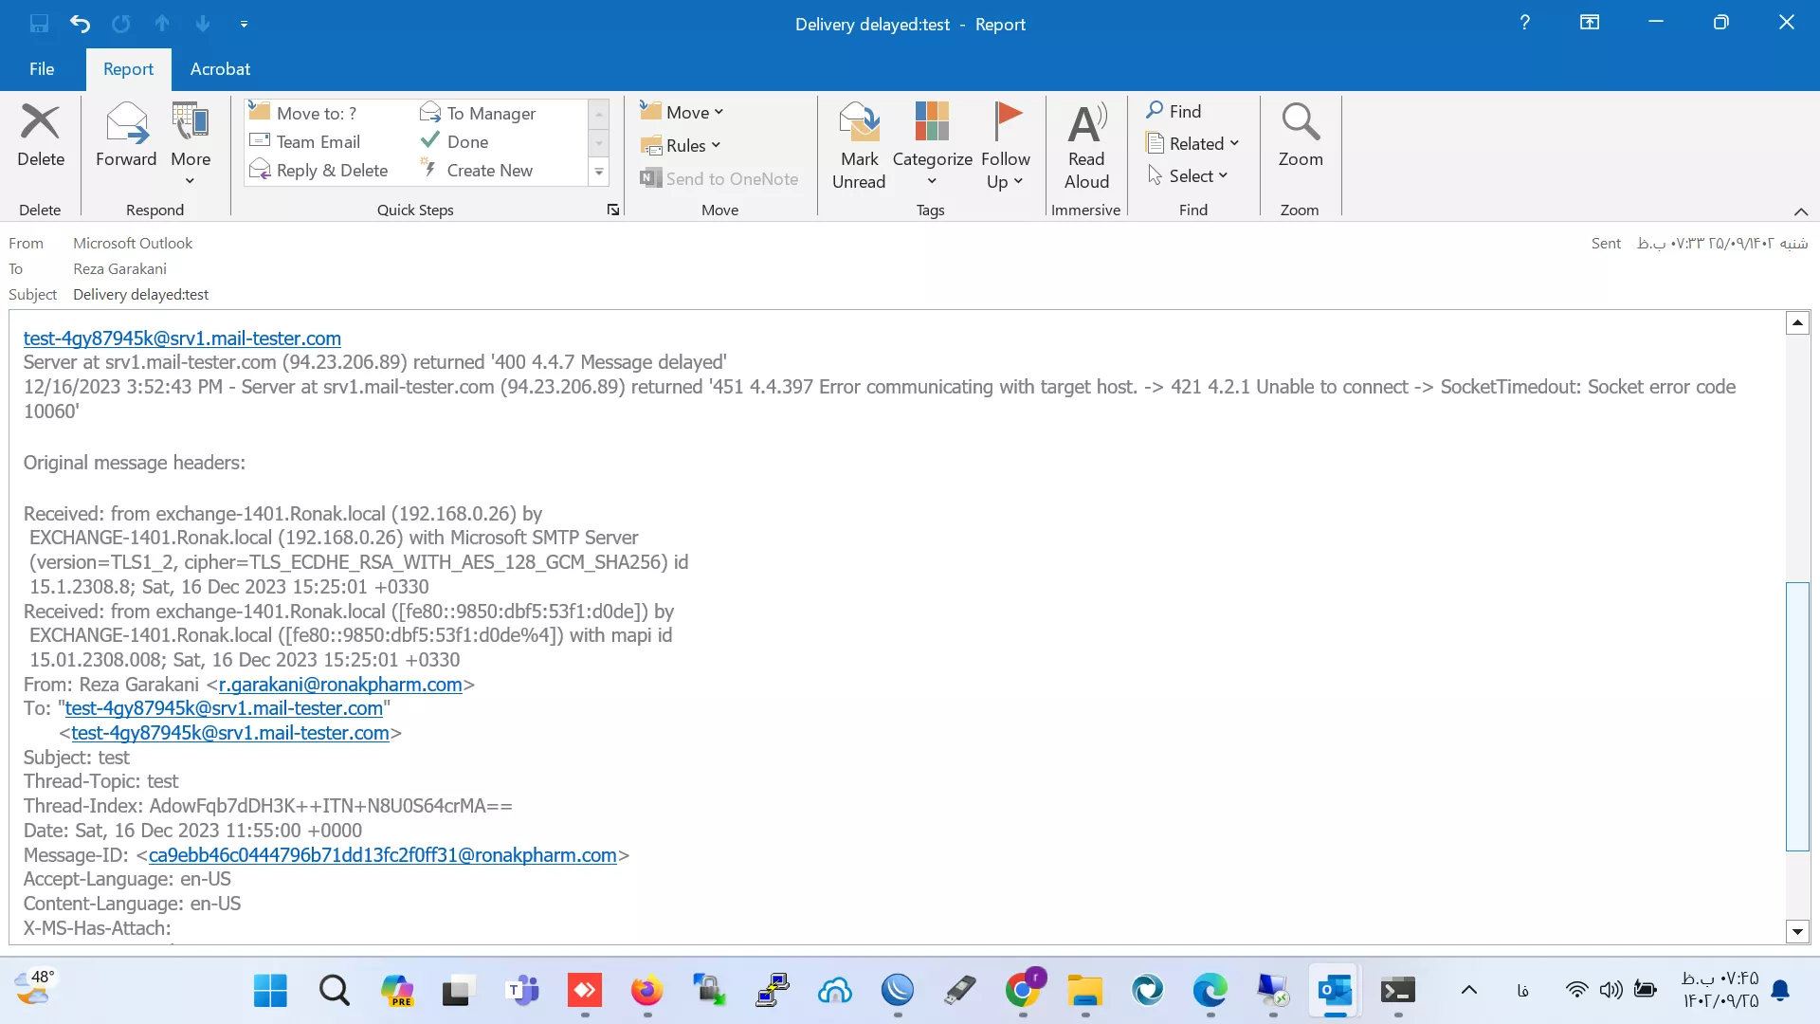Open the Move dropdown
This screenshot has width=1820, height=1024.
click(x=682, y=112)
